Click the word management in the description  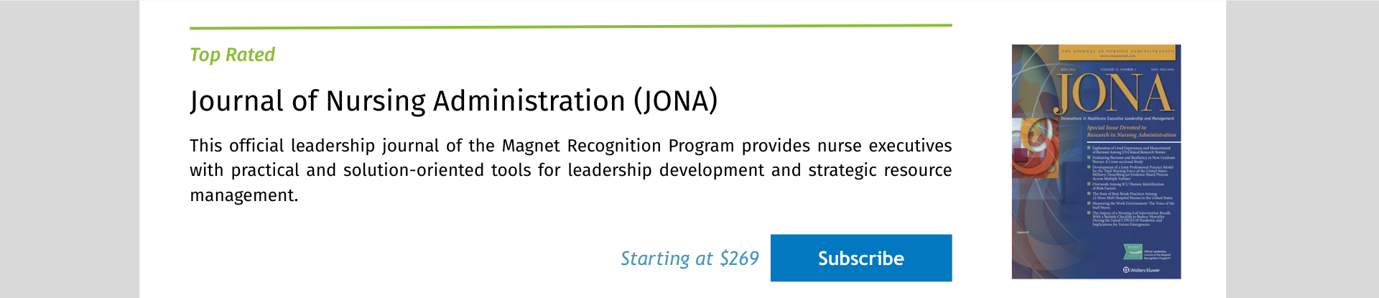pyautogui.click(x=243, y=195)
